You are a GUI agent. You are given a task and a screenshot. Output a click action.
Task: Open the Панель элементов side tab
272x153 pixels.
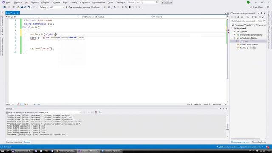coord(2,46)
